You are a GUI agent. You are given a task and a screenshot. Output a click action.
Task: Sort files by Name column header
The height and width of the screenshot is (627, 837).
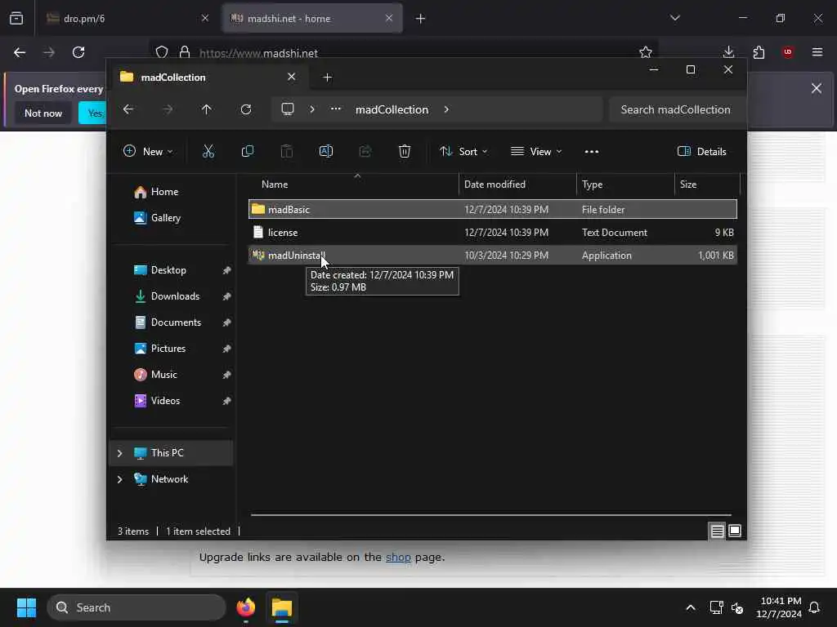pos(353,185)
